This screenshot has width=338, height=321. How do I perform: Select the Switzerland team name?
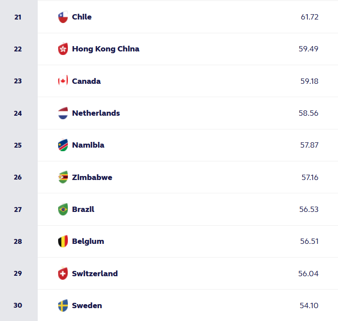tap(95, 274)
